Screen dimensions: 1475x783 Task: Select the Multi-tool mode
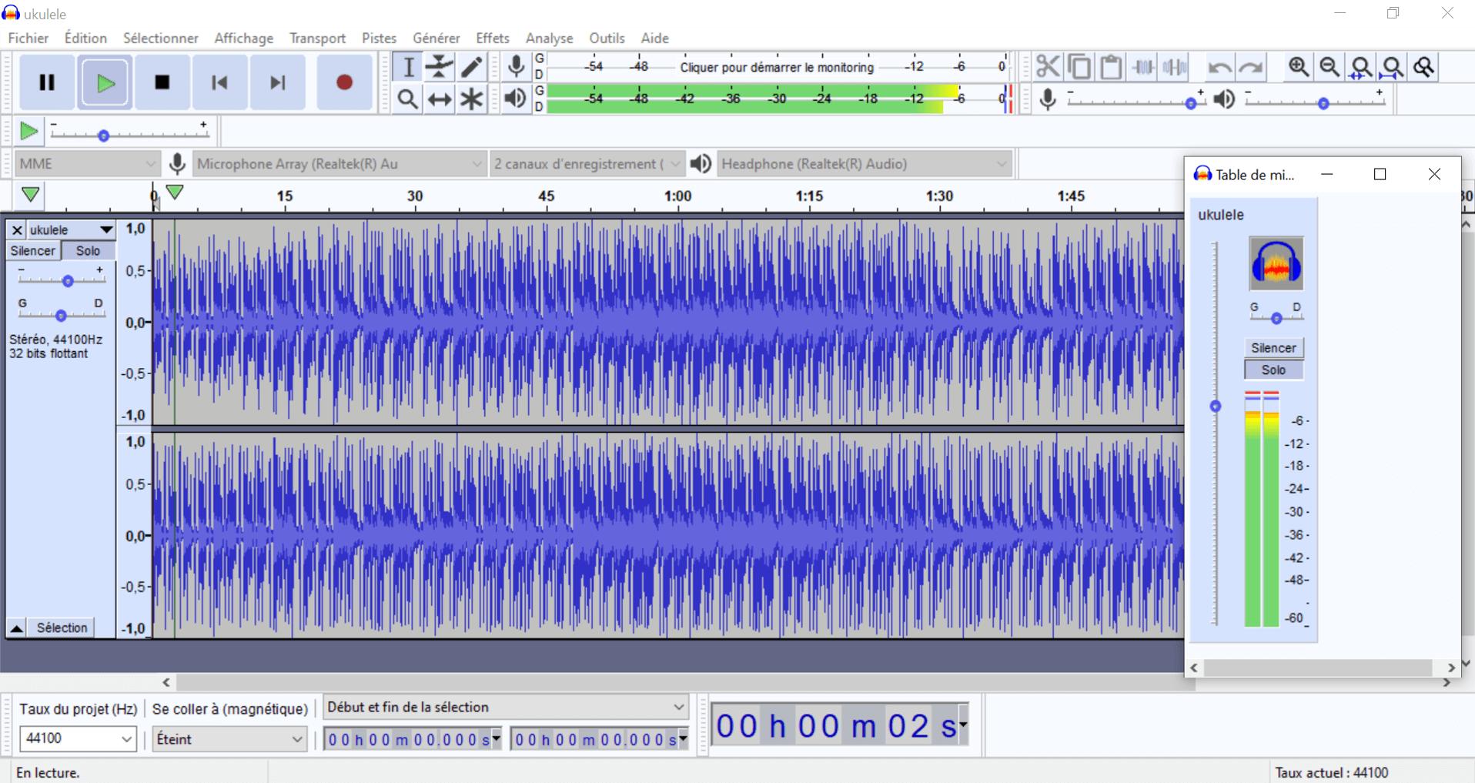click(x=471, y=99)
